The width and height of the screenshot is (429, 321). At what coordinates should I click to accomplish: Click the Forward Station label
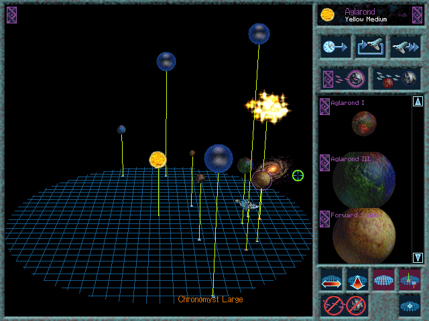[357, 215]
